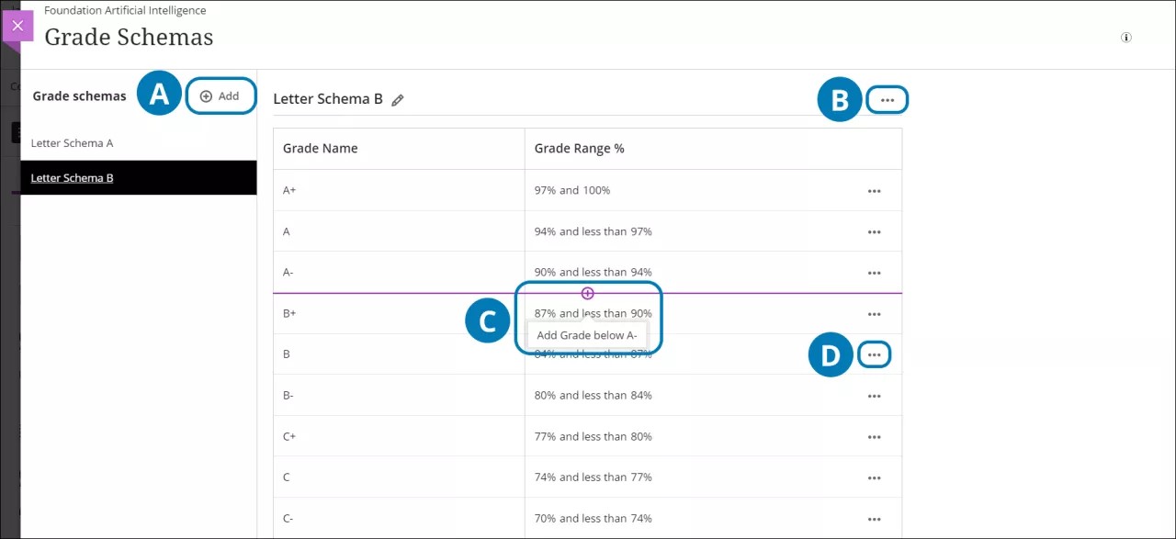The height and width of the screenshot is (539, 1176).
Task: Click the 94% and less than 97% range
Action: coord(593,231)
